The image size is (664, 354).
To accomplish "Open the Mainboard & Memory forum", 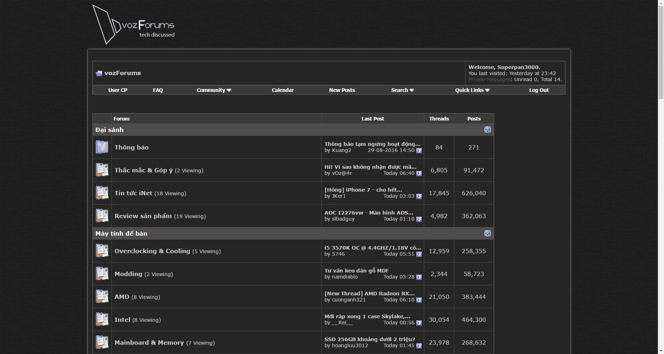I will click(x=149, y=343).
